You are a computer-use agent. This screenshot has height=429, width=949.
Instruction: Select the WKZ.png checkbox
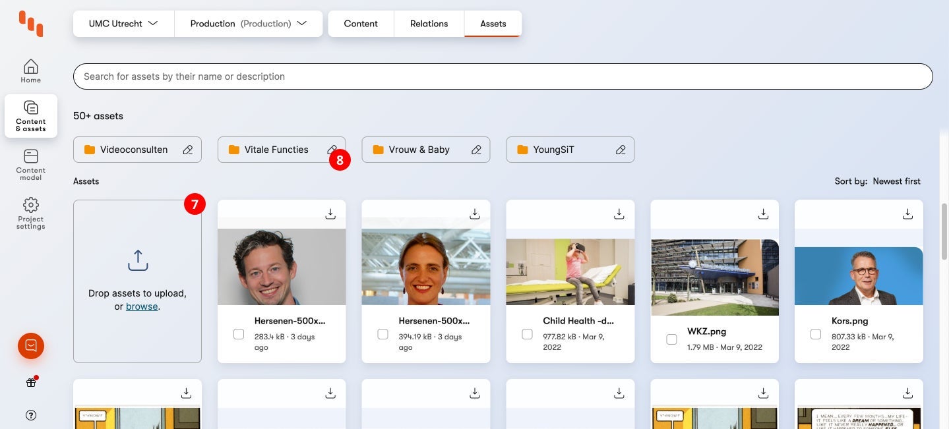(671, 339)
